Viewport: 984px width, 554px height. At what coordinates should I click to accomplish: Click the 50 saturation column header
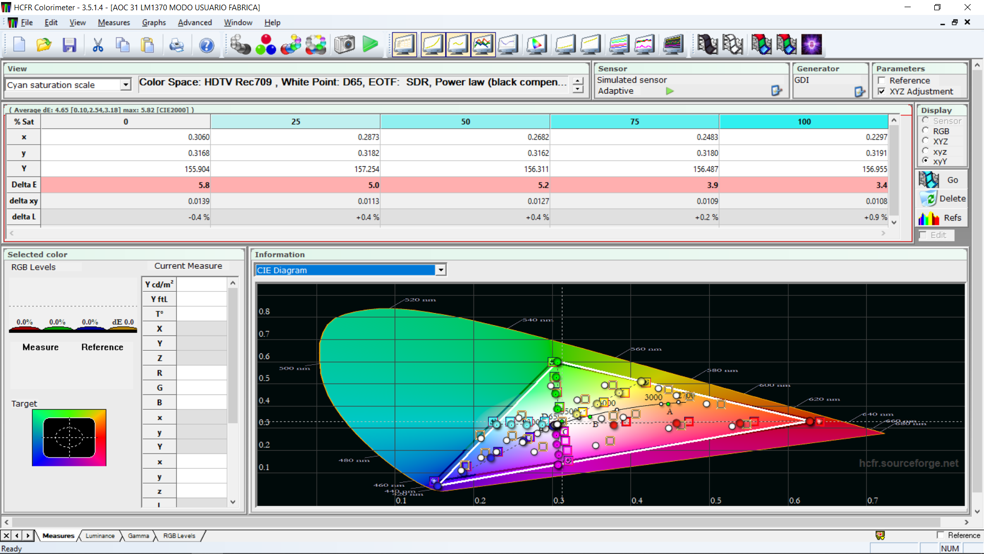pos(465,122)
